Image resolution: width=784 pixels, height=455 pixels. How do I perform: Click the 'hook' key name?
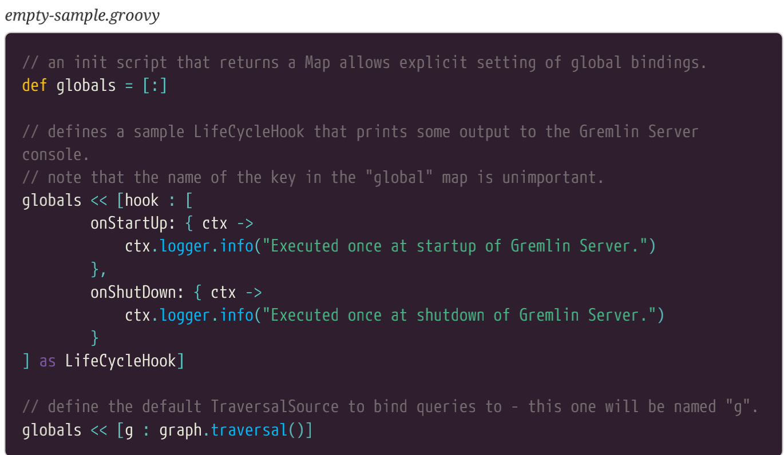(141, 200)
